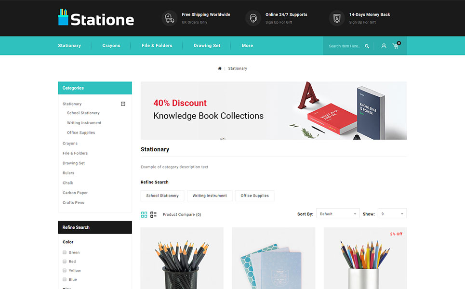Click the free shipping truck icon
465x289 pixels.
pyautogui.click(x=169, y=18)
